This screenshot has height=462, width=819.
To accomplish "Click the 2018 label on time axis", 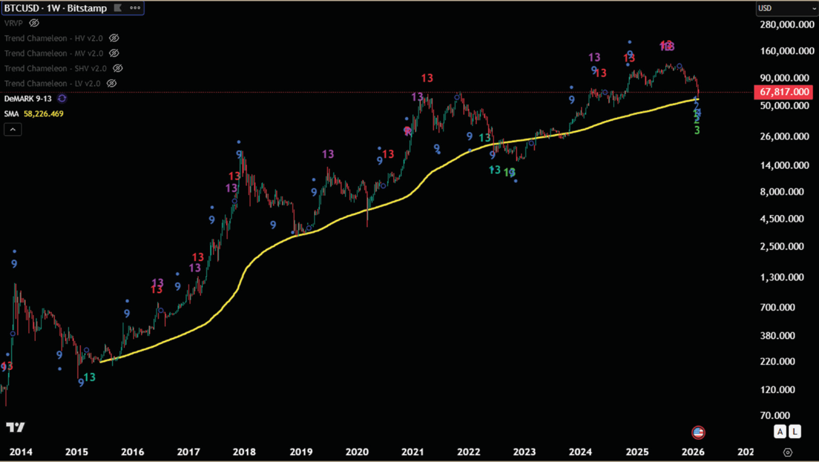I will 245,451.
